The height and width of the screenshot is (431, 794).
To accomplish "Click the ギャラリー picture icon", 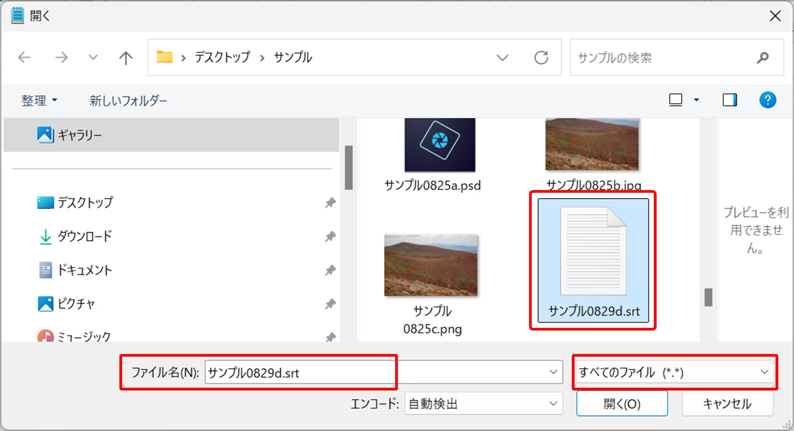I will [46, 135].
